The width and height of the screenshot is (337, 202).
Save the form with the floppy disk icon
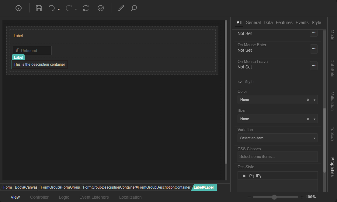click(39, 8)
